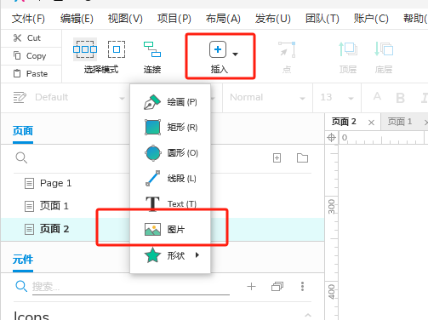The height and width of the screenshot is (320, 428).
Task: Click the 插入 plus icon
Action: coord(218,49)
